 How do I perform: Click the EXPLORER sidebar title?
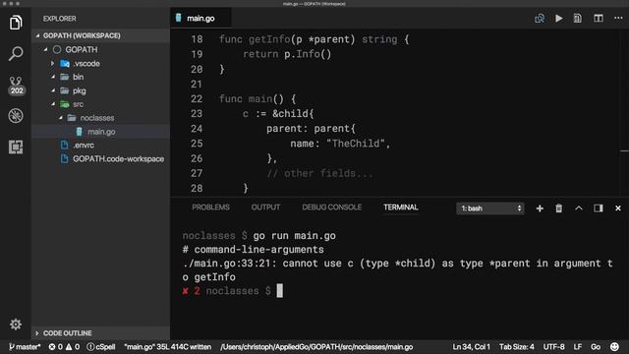tap(59, 19)
